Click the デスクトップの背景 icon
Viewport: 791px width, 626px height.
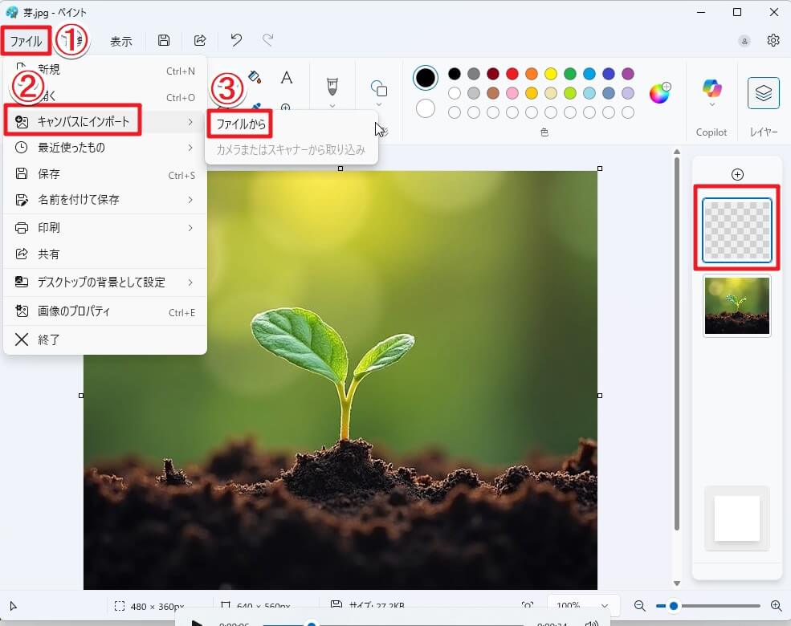click(x=21, y=282)
